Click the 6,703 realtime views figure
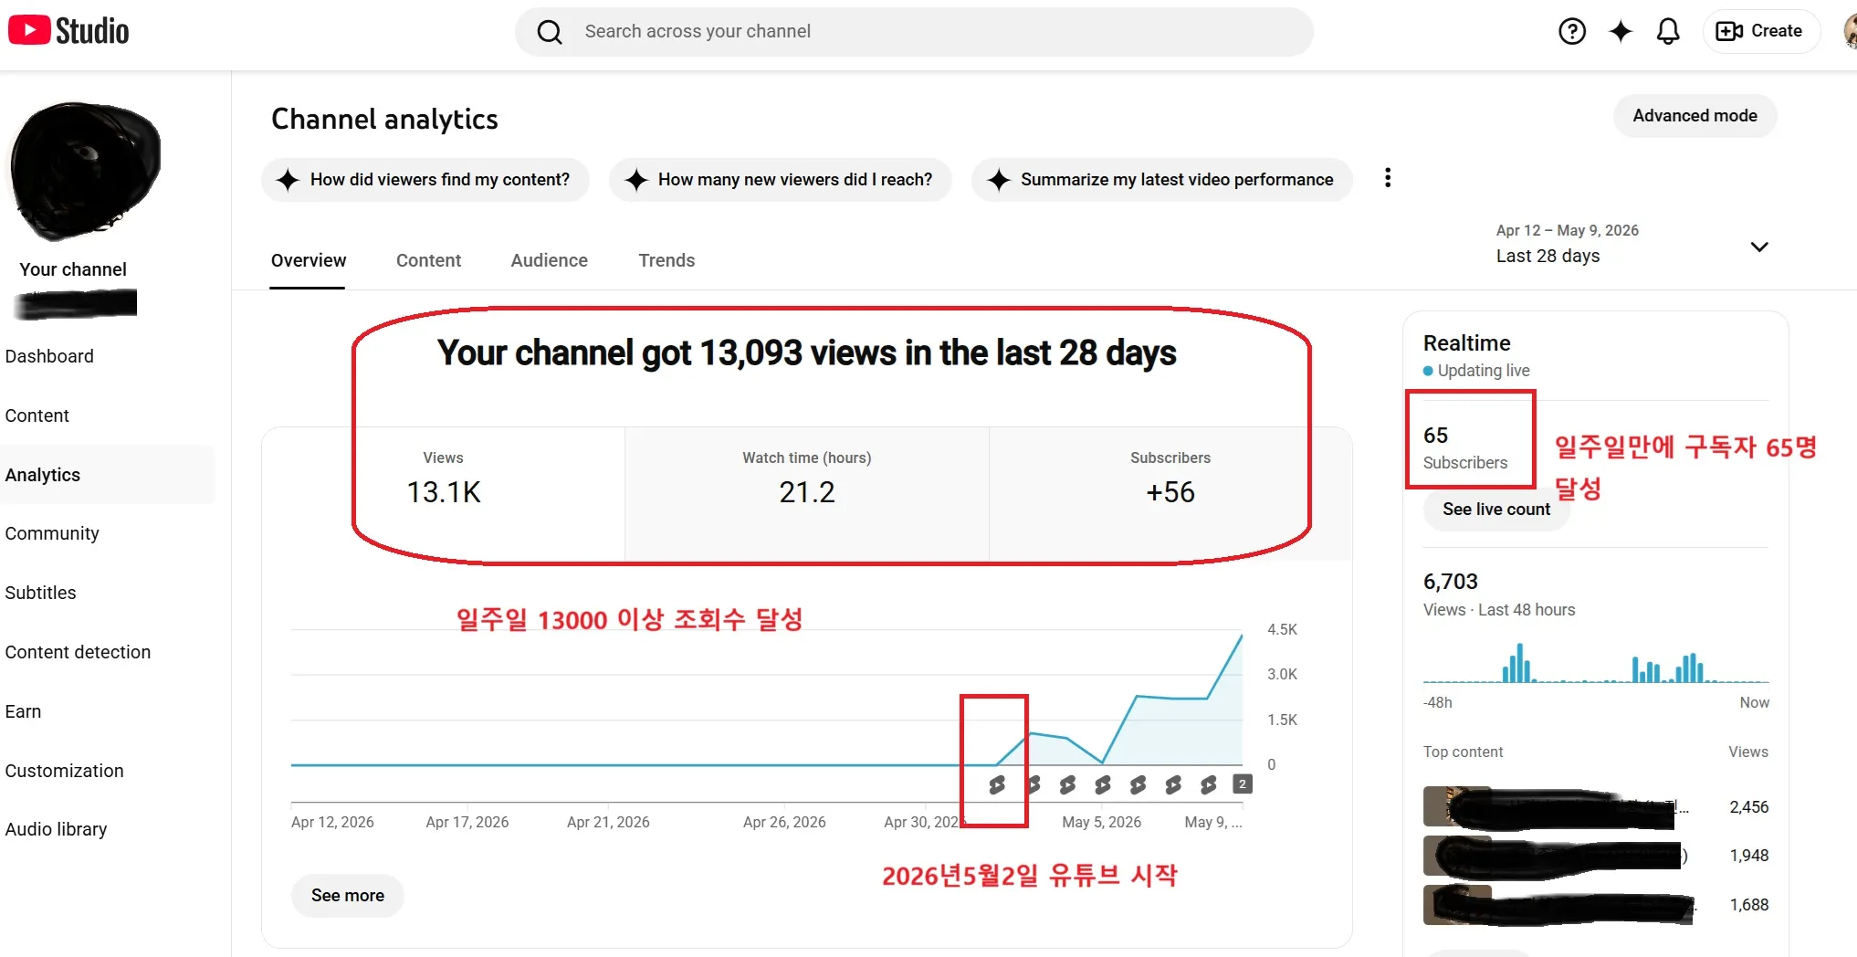Image resolution: width=1857 pixels, height=957 pixels. point(1451,582)
